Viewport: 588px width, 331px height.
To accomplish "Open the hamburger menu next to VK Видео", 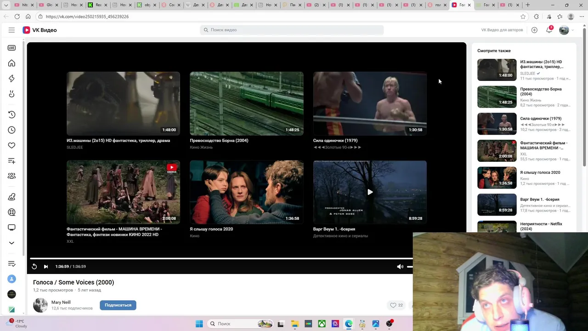I will tap(11, 30).
